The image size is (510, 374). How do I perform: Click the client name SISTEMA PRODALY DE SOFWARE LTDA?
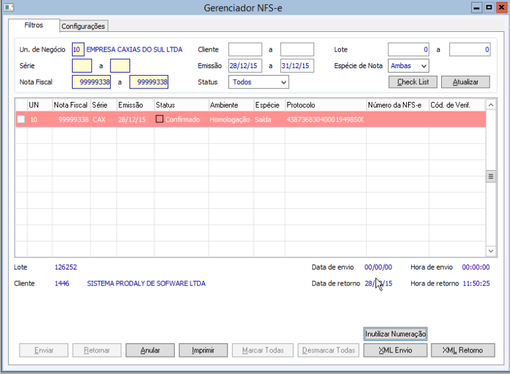coord(146,284)
